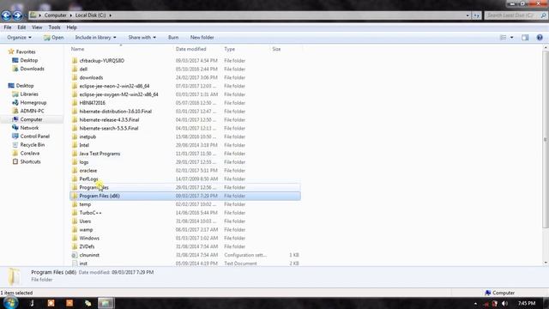
Task: Click the Burn button
Action: [173, 38]
